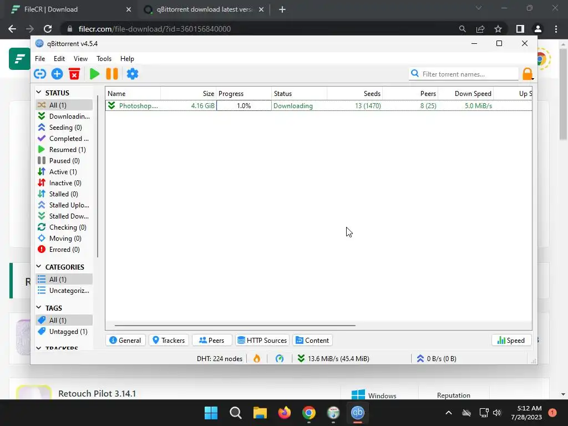
Task: Click the global download speed 13.6 MiB/s
Action: [333, 359]
